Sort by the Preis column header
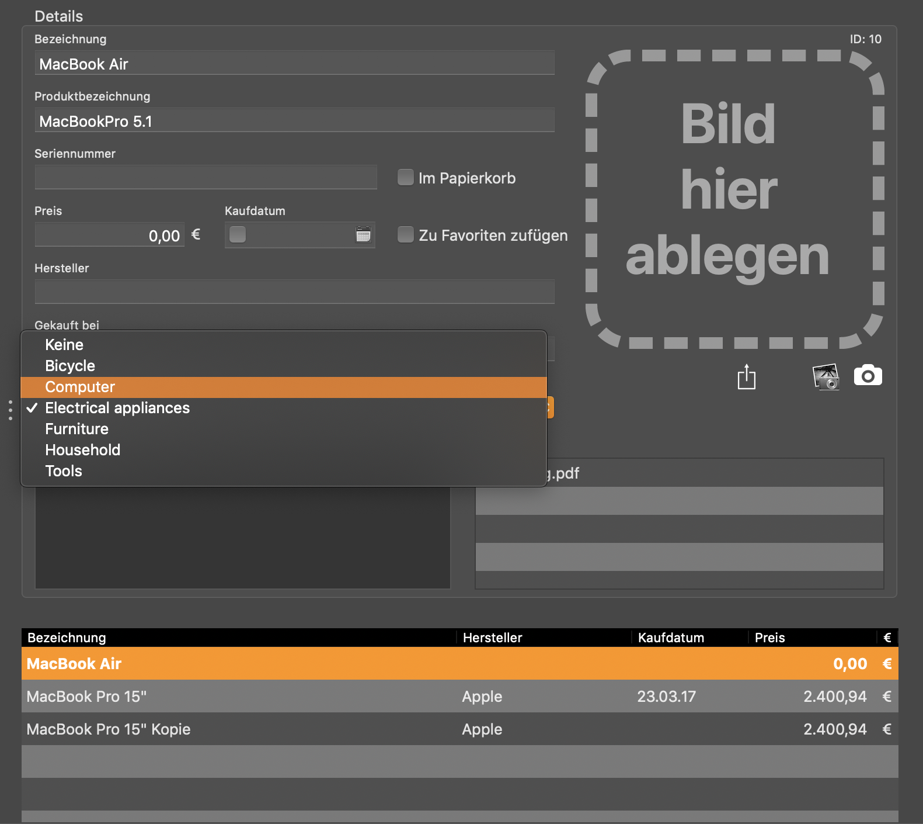This screenshot has width=923, height=824. pos(812,638)
